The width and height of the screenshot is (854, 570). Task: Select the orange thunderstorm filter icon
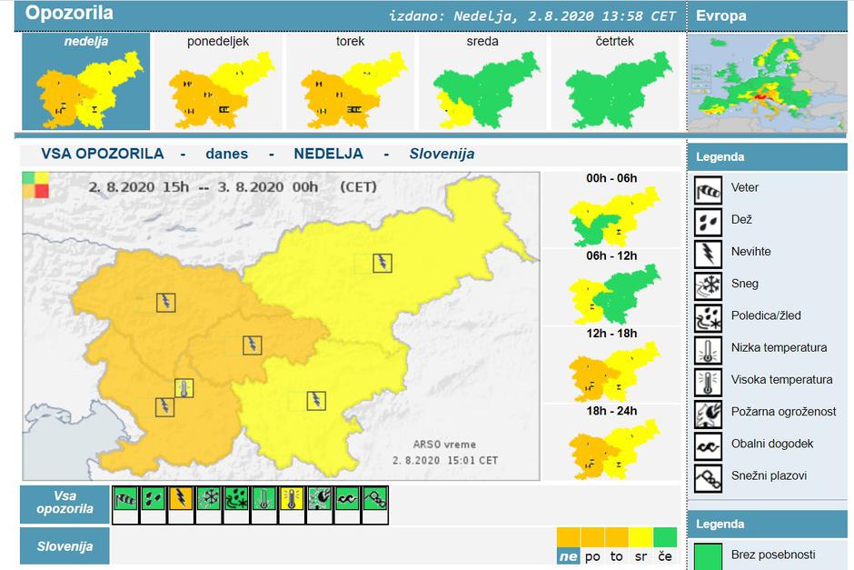(181, 499)
